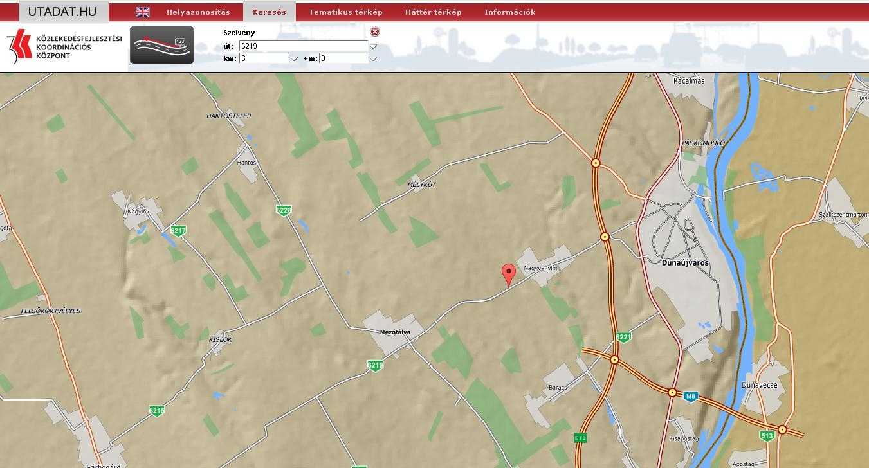Click the 513 road shield
869x468 pixels.
click(x=767, y=436)
